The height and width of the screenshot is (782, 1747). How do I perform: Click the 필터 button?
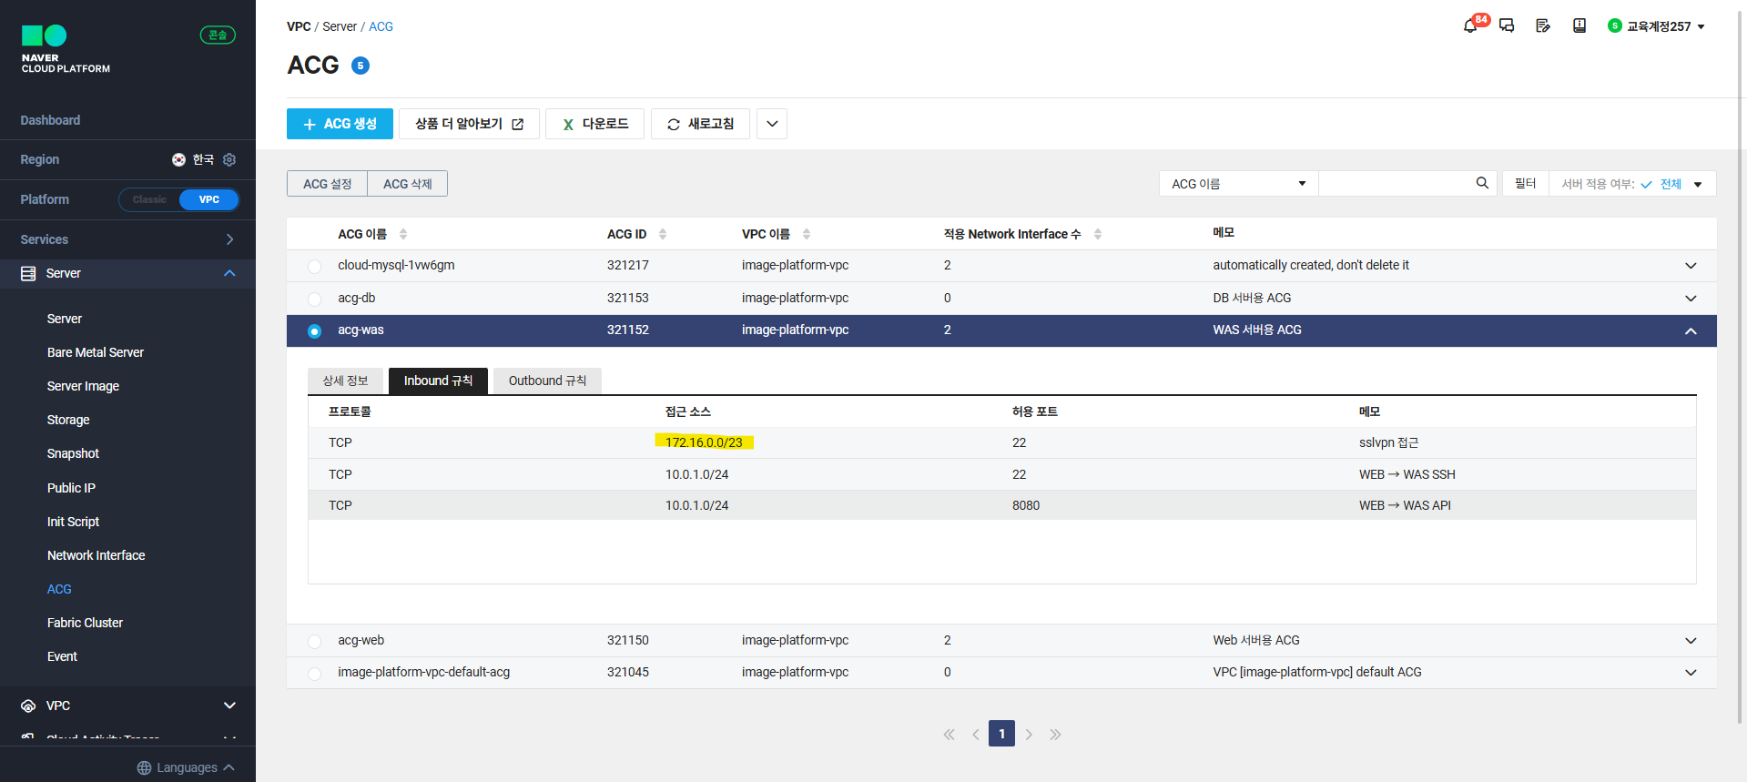point(1525,184)
